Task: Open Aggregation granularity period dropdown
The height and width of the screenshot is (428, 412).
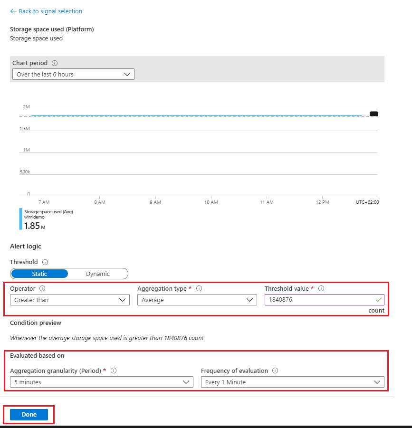Action: (102, 382)
